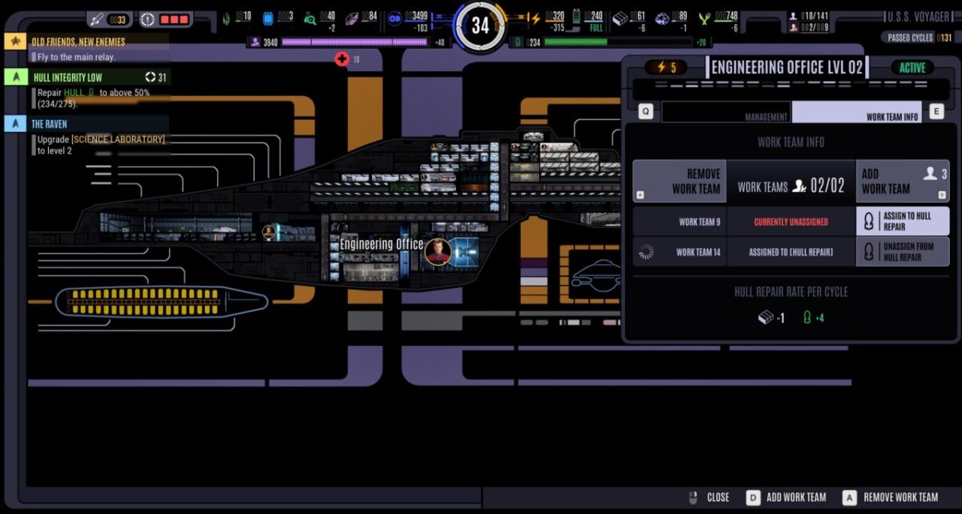
Task: Click the food supplies resource icon
Action: point(662,18)
